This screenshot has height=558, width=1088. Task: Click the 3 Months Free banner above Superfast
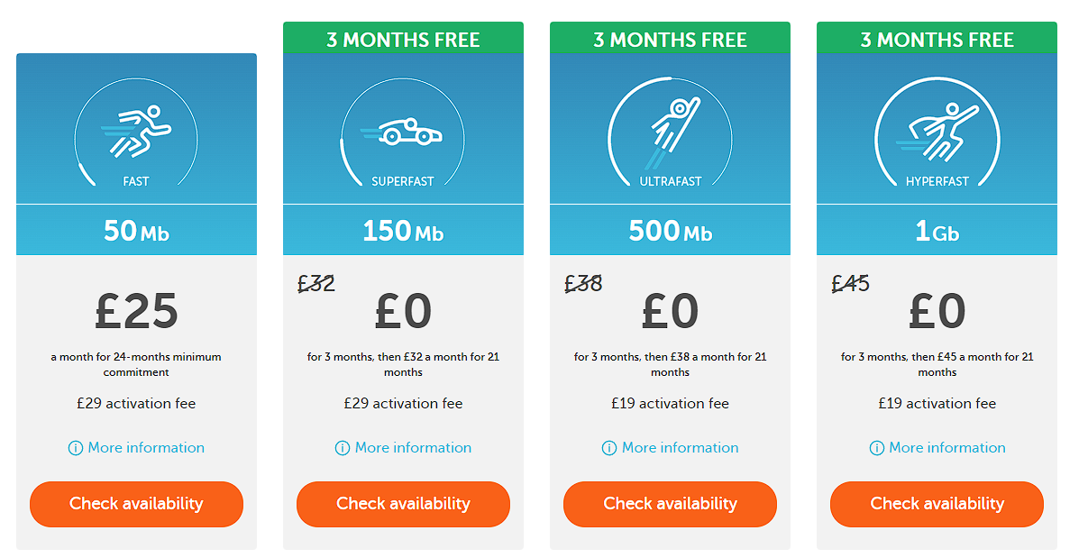(403, 39)
